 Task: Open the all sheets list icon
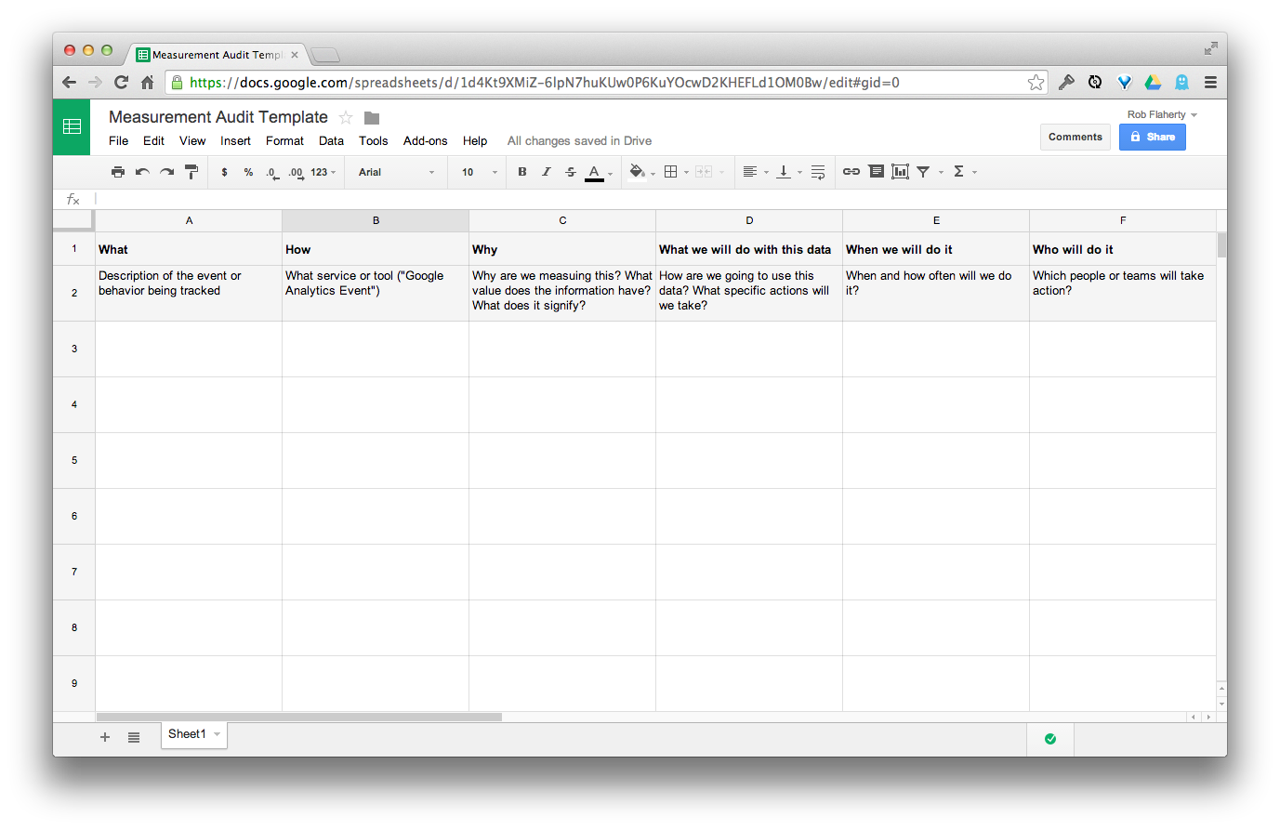tap(134, 737)
